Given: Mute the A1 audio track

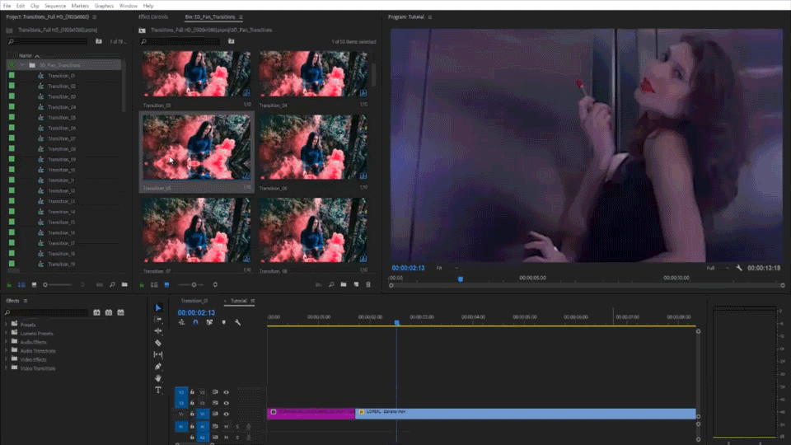Looking at the screenshot, I should click(x=226, y=427).
